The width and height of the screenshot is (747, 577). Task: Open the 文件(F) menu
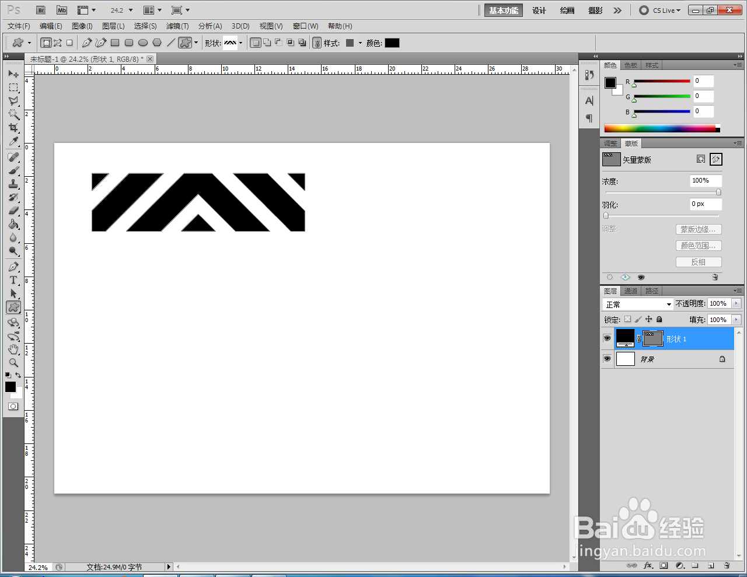(x=19, y=26)
